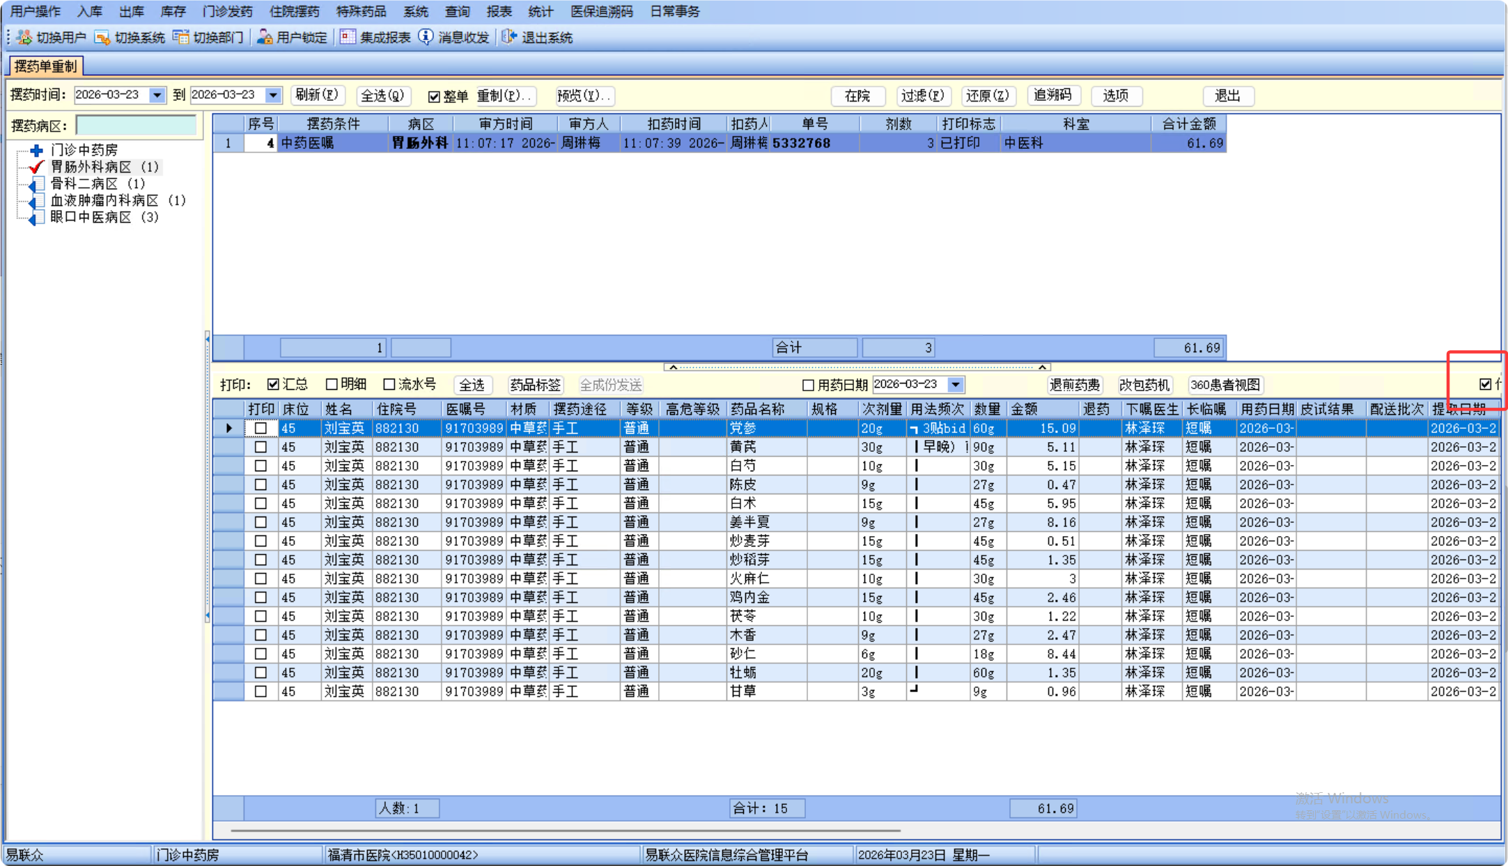
Task: Open the end date dropdown after 到
Action: click(273, 95)
